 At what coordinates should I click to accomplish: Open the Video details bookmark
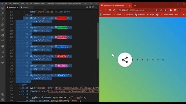(170, 14)
